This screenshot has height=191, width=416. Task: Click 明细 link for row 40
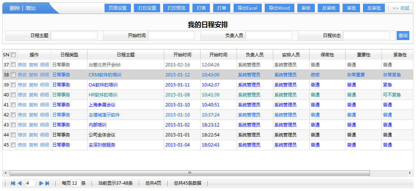tap(44, 95)
